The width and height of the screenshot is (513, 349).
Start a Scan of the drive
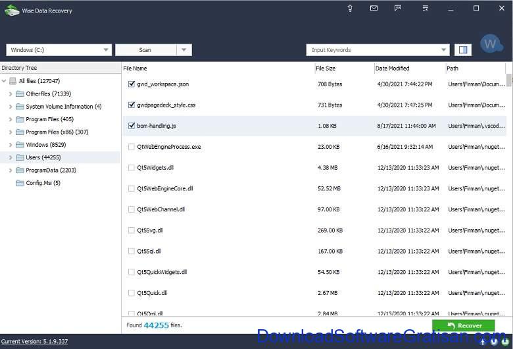pyautogui.click(x=145, y=50)
